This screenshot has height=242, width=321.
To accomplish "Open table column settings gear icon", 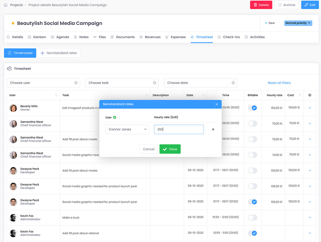I will [310, 95].
